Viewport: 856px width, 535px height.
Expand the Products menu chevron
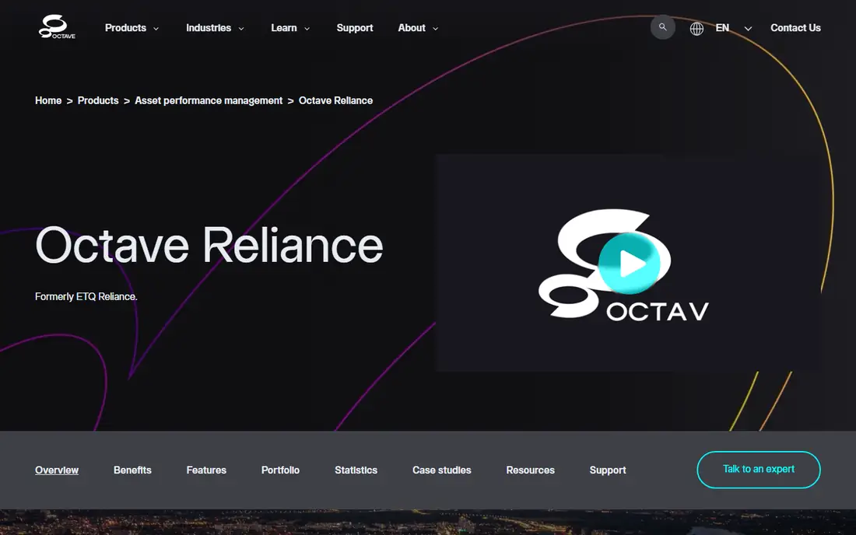coord(156,28)
